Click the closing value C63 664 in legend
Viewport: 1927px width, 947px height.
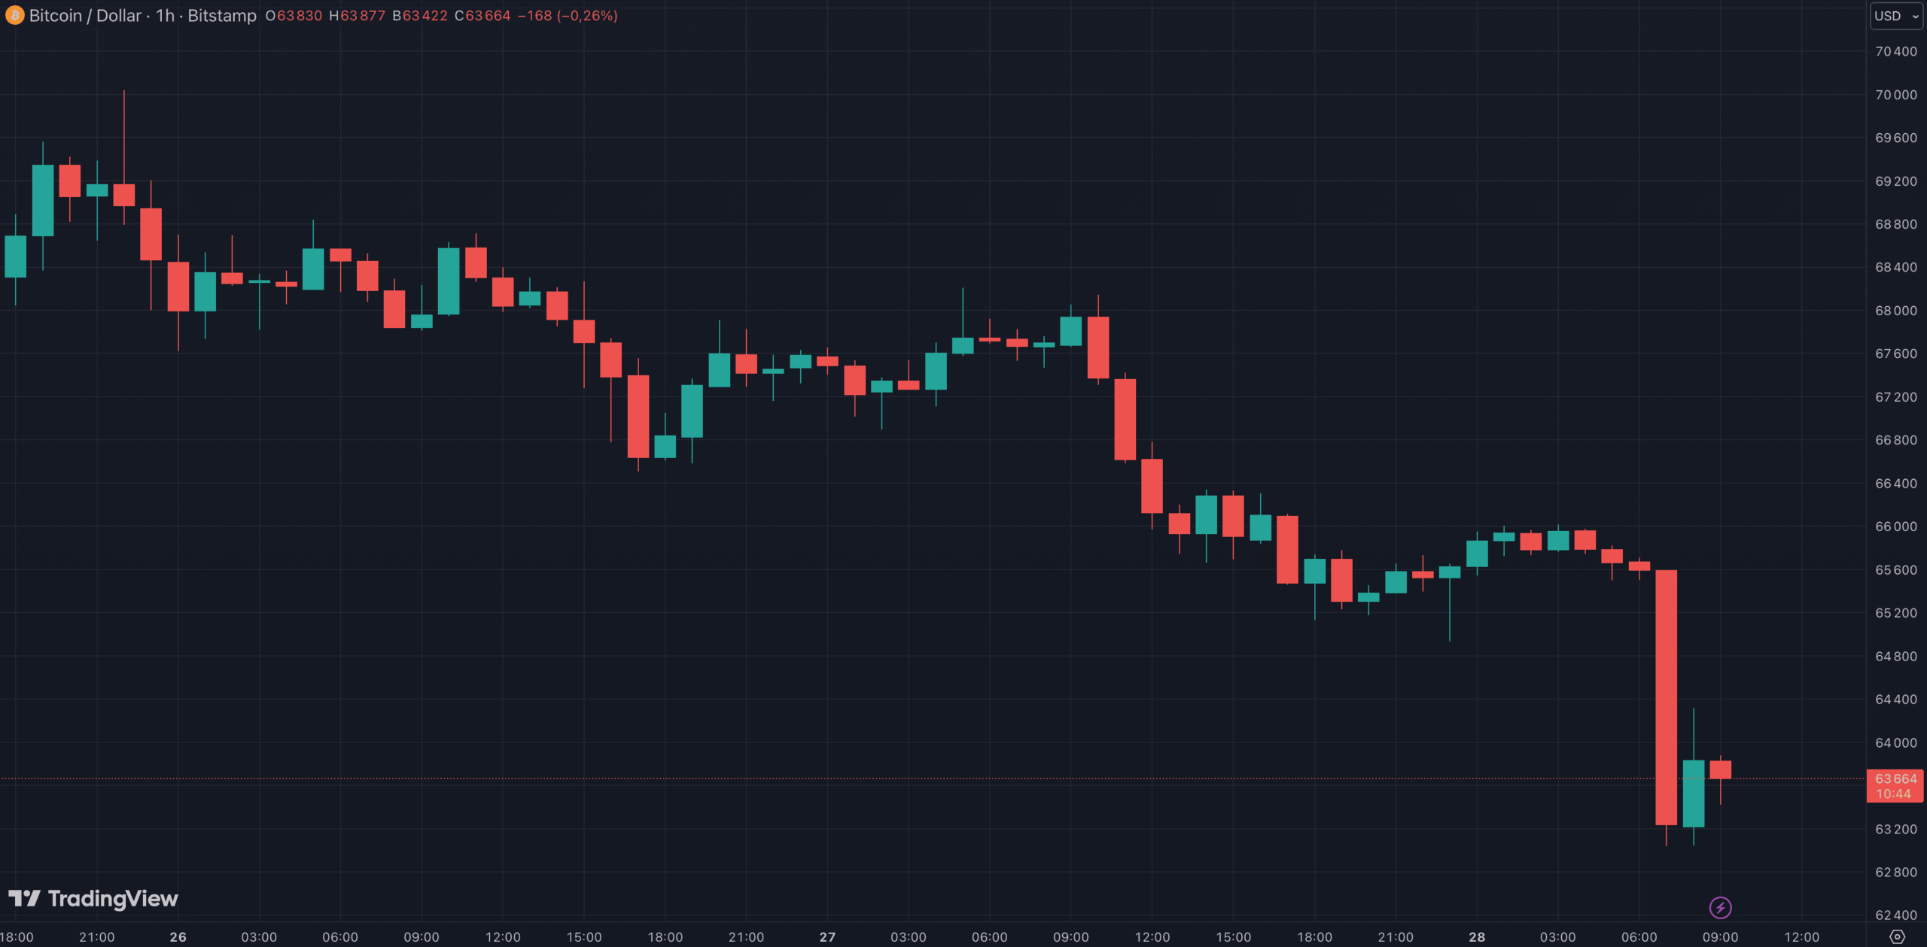click(x=483, y=16)
